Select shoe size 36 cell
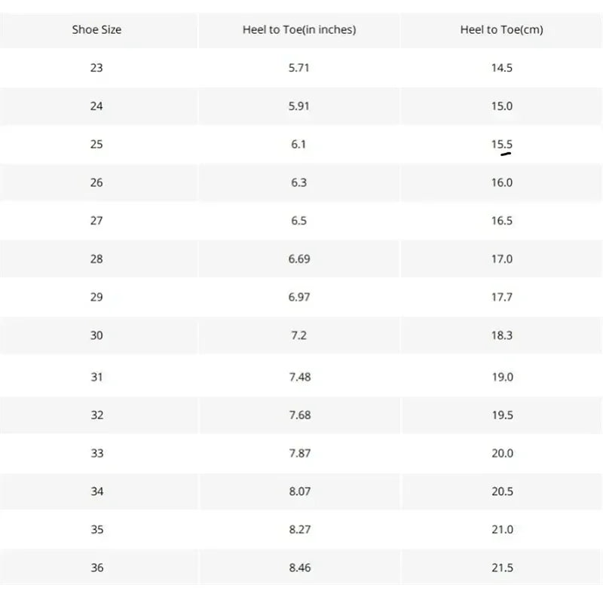Viewport: 603px width, 603px height. 96,568
